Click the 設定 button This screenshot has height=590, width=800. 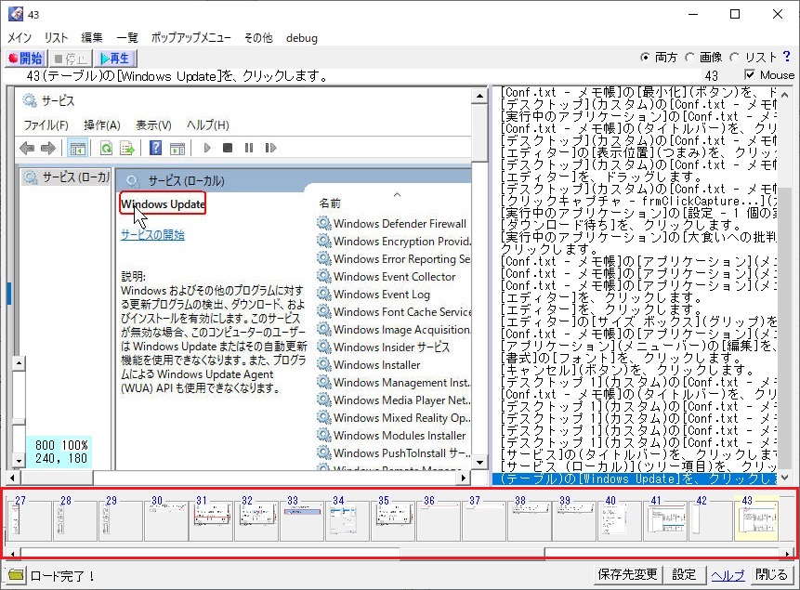684,575
